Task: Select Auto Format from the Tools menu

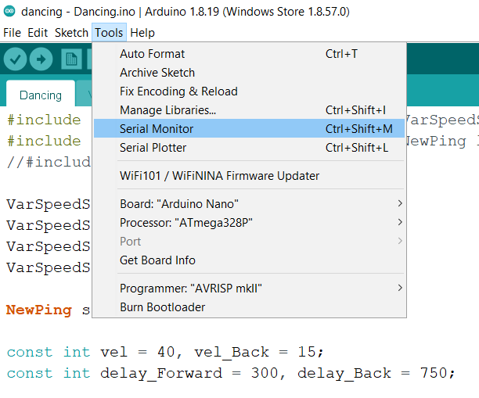Action: tap(249, 54)
